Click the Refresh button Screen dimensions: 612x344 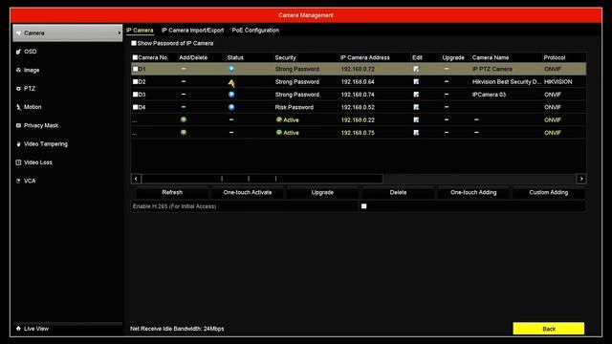(172, 193)
